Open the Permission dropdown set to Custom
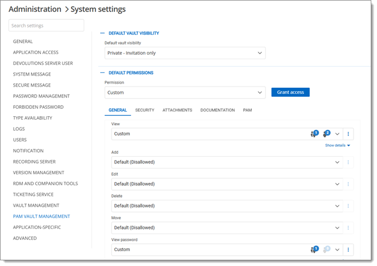377x266 pixels. (x=185, y=92)
